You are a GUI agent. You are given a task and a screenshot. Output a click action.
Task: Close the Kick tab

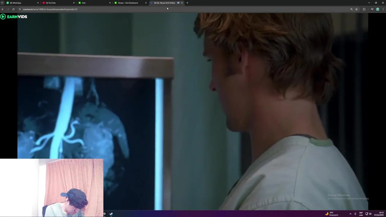110,3
